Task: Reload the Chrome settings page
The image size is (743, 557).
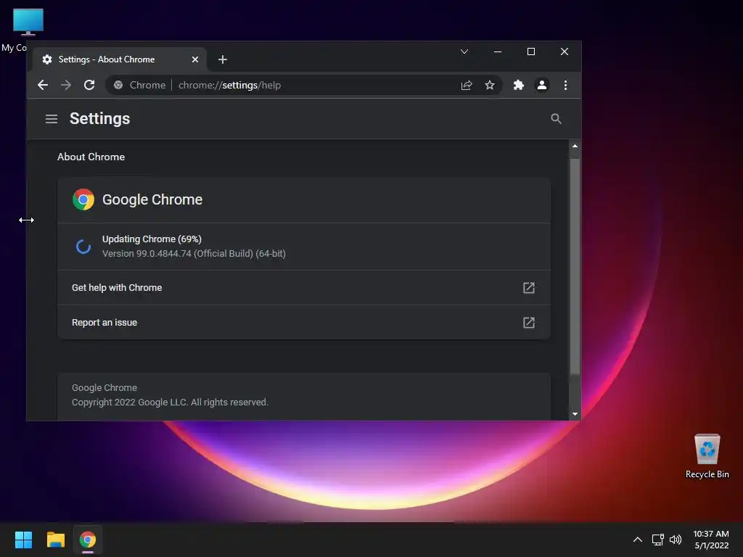Action: (x=89, y=86)
